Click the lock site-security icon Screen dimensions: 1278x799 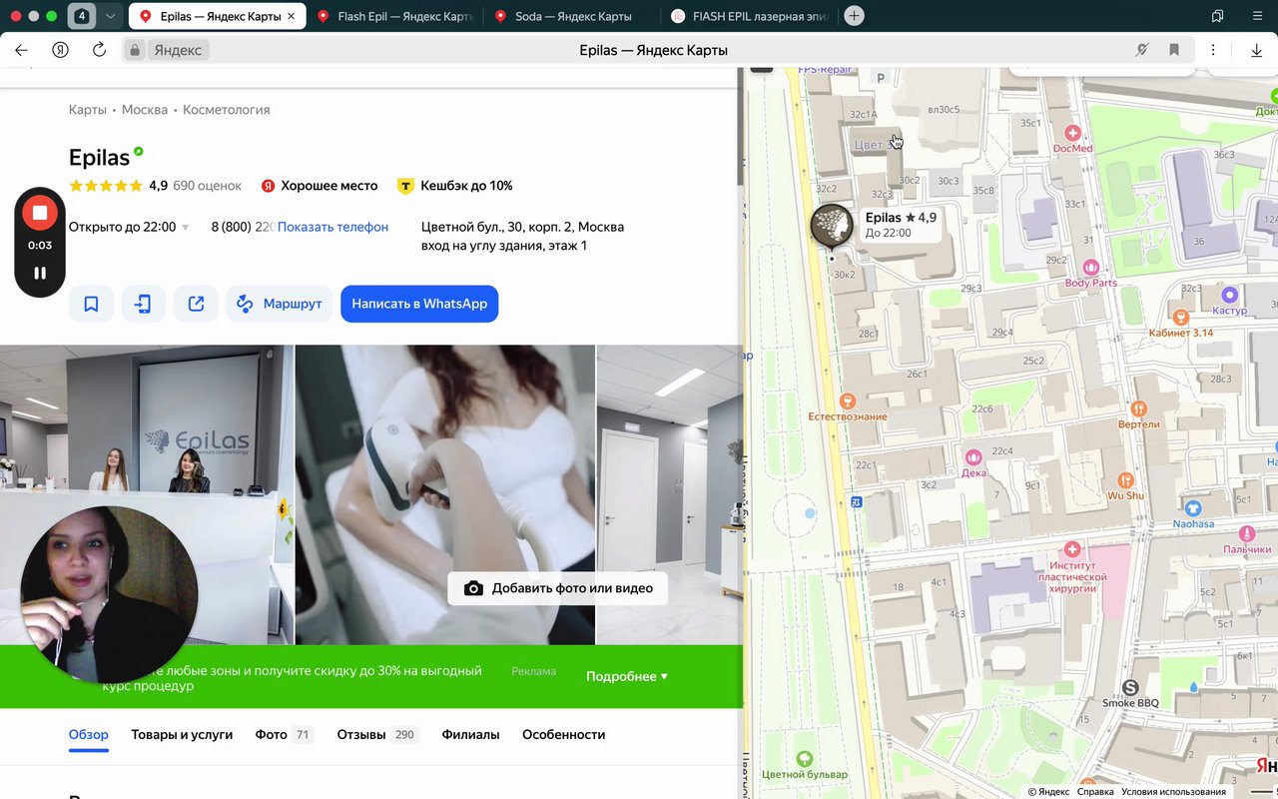[135, 50]
